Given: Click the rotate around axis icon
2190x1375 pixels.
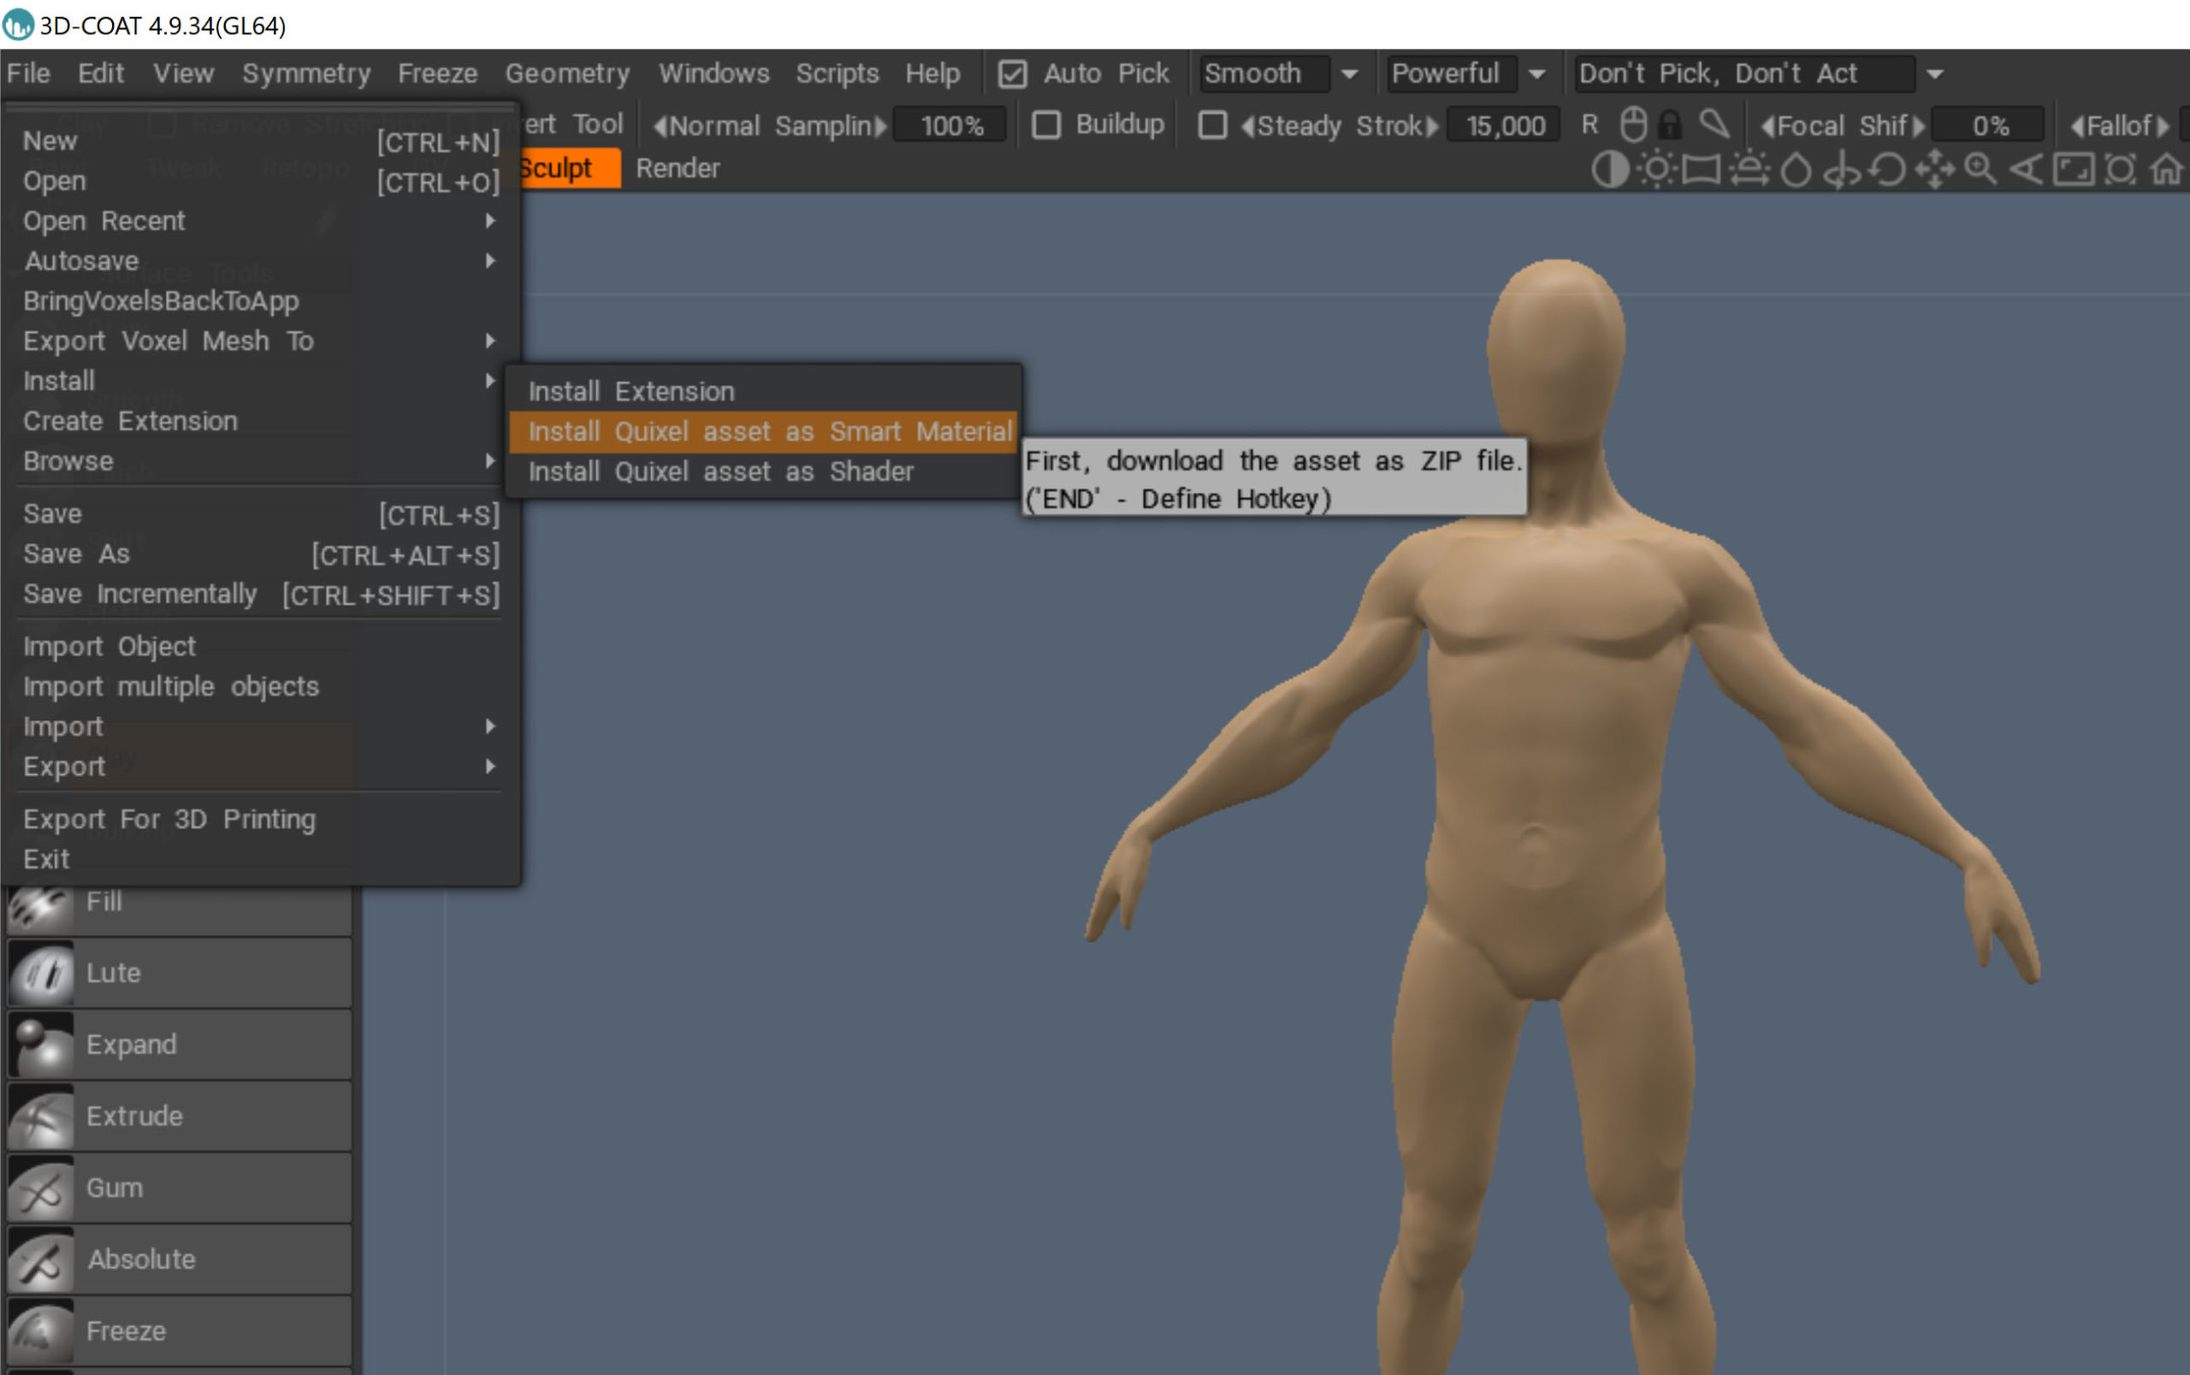Looking at the screenshot, I should click(x=1842, y=169).
